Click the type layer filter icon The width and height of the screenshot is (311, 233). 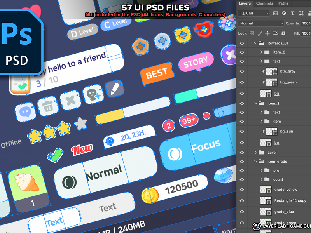coord(293,13)
